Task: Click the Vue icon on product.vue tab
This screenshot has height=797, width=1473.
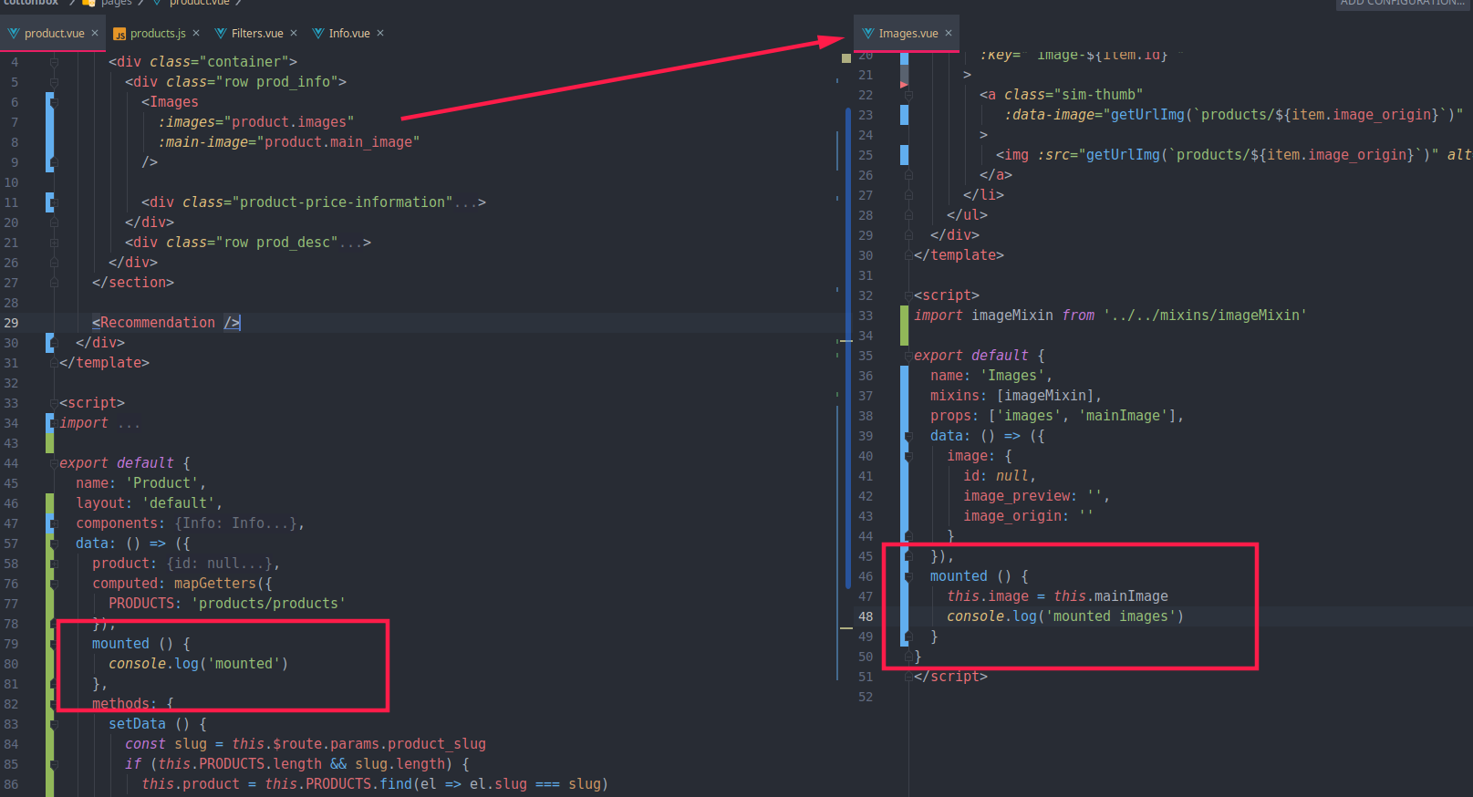Action: 14,34
